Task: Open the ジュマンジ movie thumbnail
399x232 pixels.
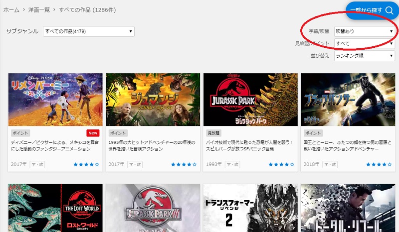Action: [153, 100]
